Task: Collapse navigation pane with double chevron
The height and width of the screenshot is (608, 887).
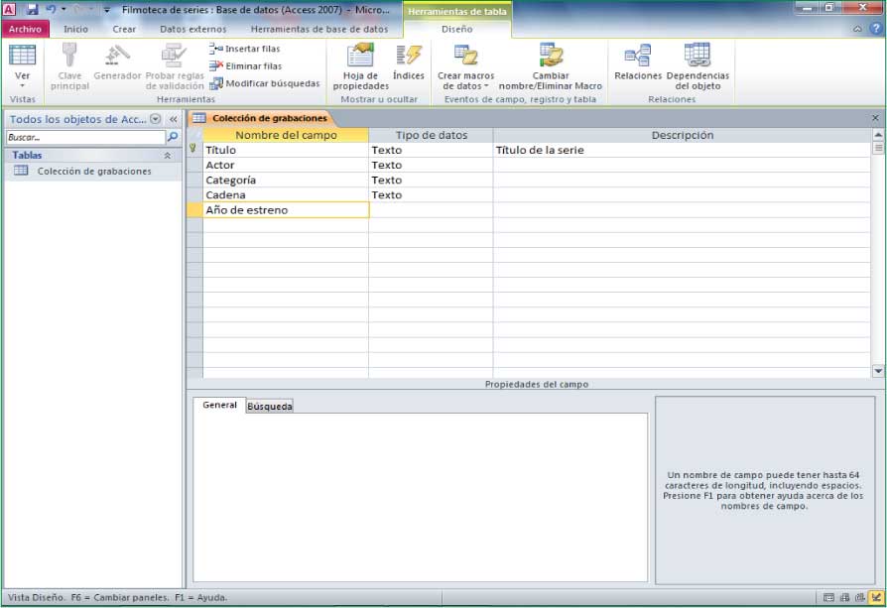Action: point(173,119)
